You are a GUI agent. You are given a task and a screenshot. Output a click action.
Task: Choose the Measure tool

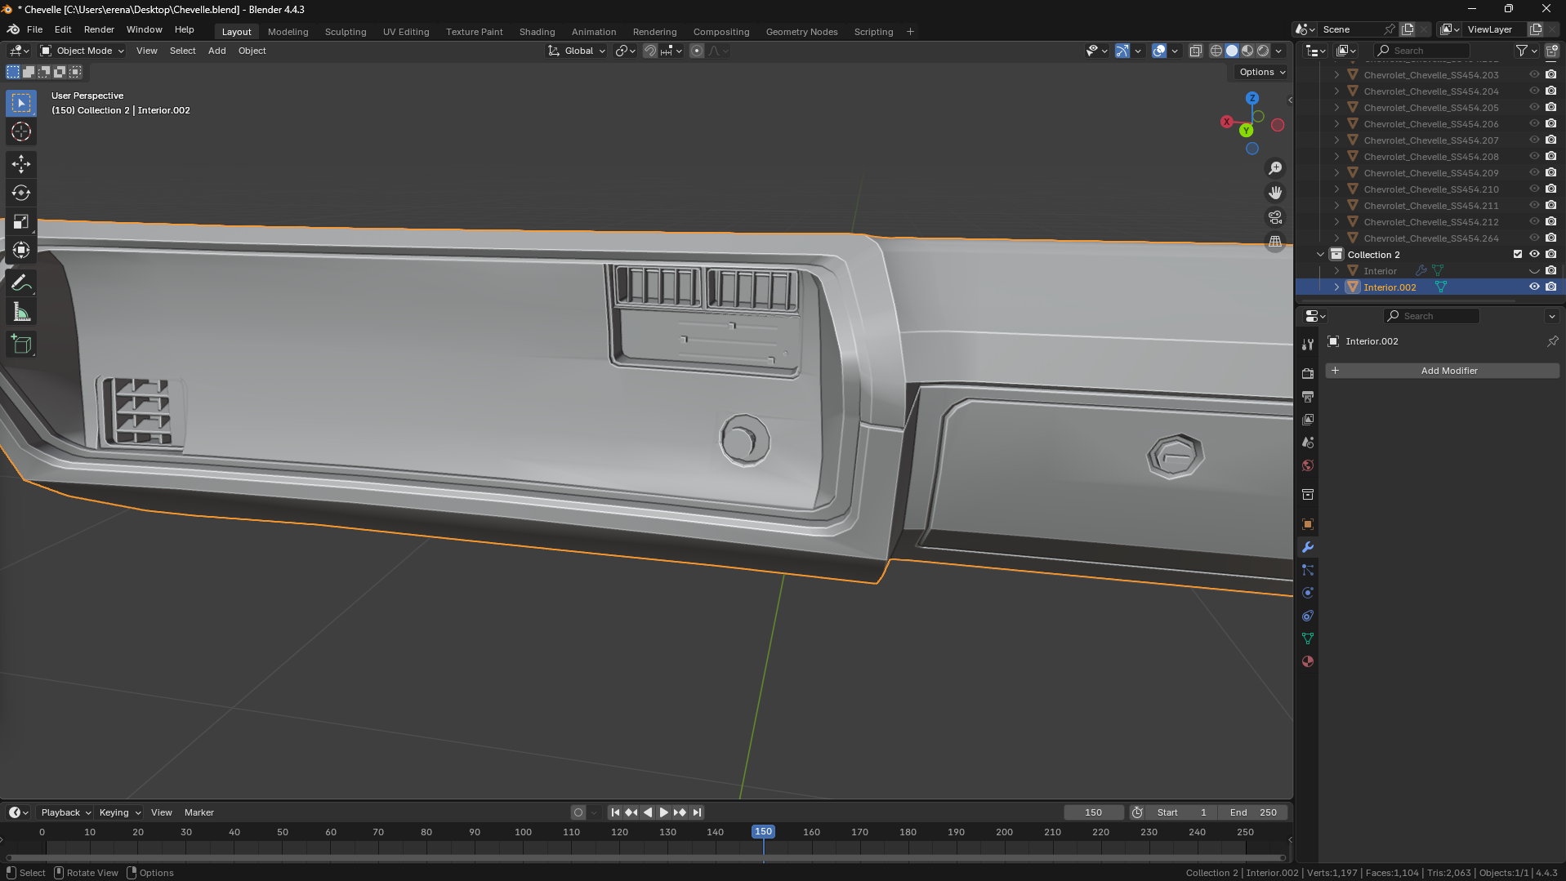[x=21, y=313]
